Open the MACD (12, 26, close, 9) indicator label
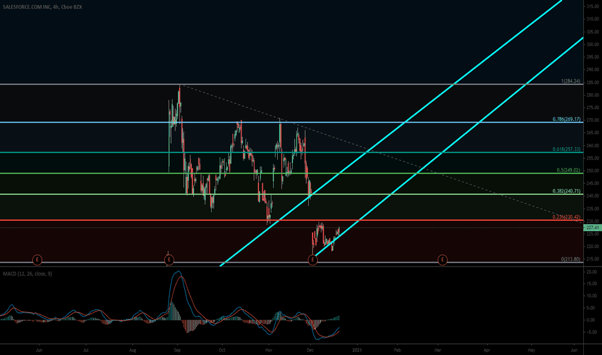The height and width of the screenshot is (355, 602). click(27, 274)
